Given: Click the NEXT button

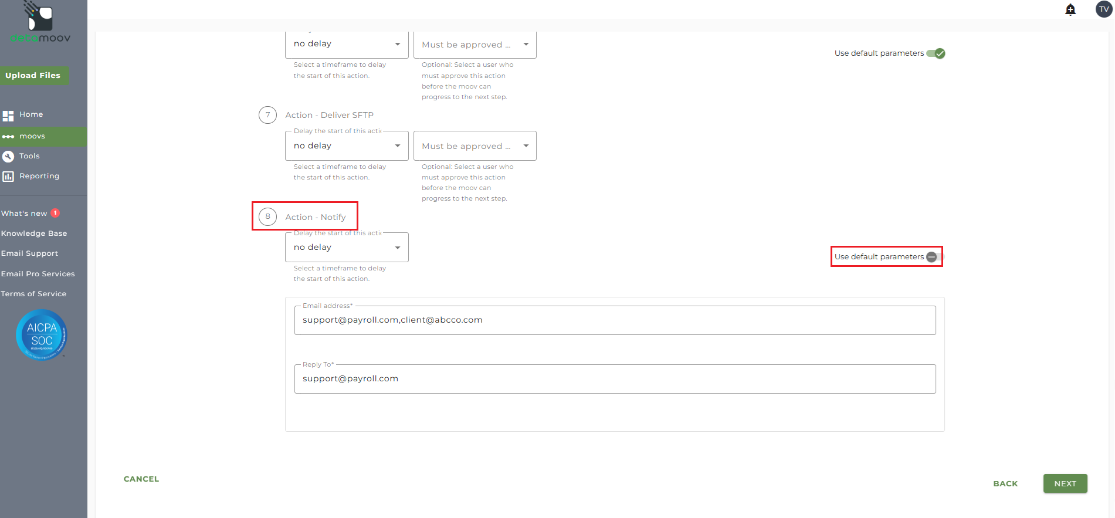Looking at the screenshot, I should (x=1065, y=484).
